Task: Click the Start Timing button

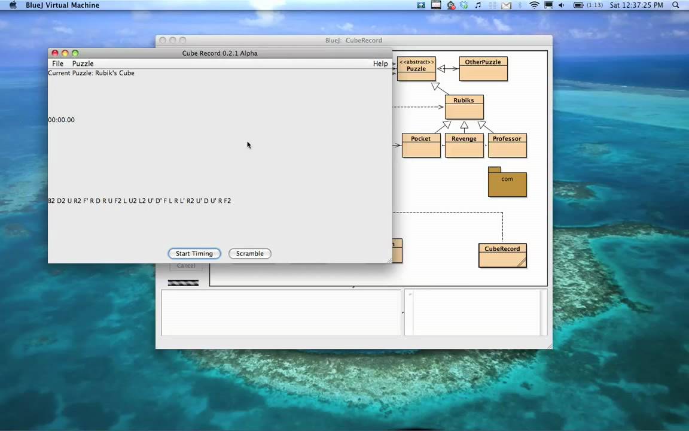Action: (194, 253)
